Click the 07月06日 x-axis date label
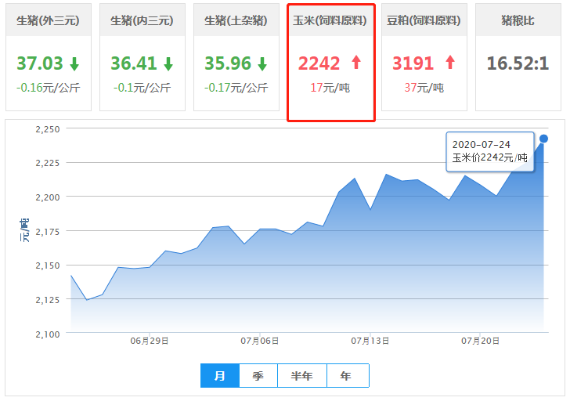Screen dimensions: 570x401 click(260, 341)
